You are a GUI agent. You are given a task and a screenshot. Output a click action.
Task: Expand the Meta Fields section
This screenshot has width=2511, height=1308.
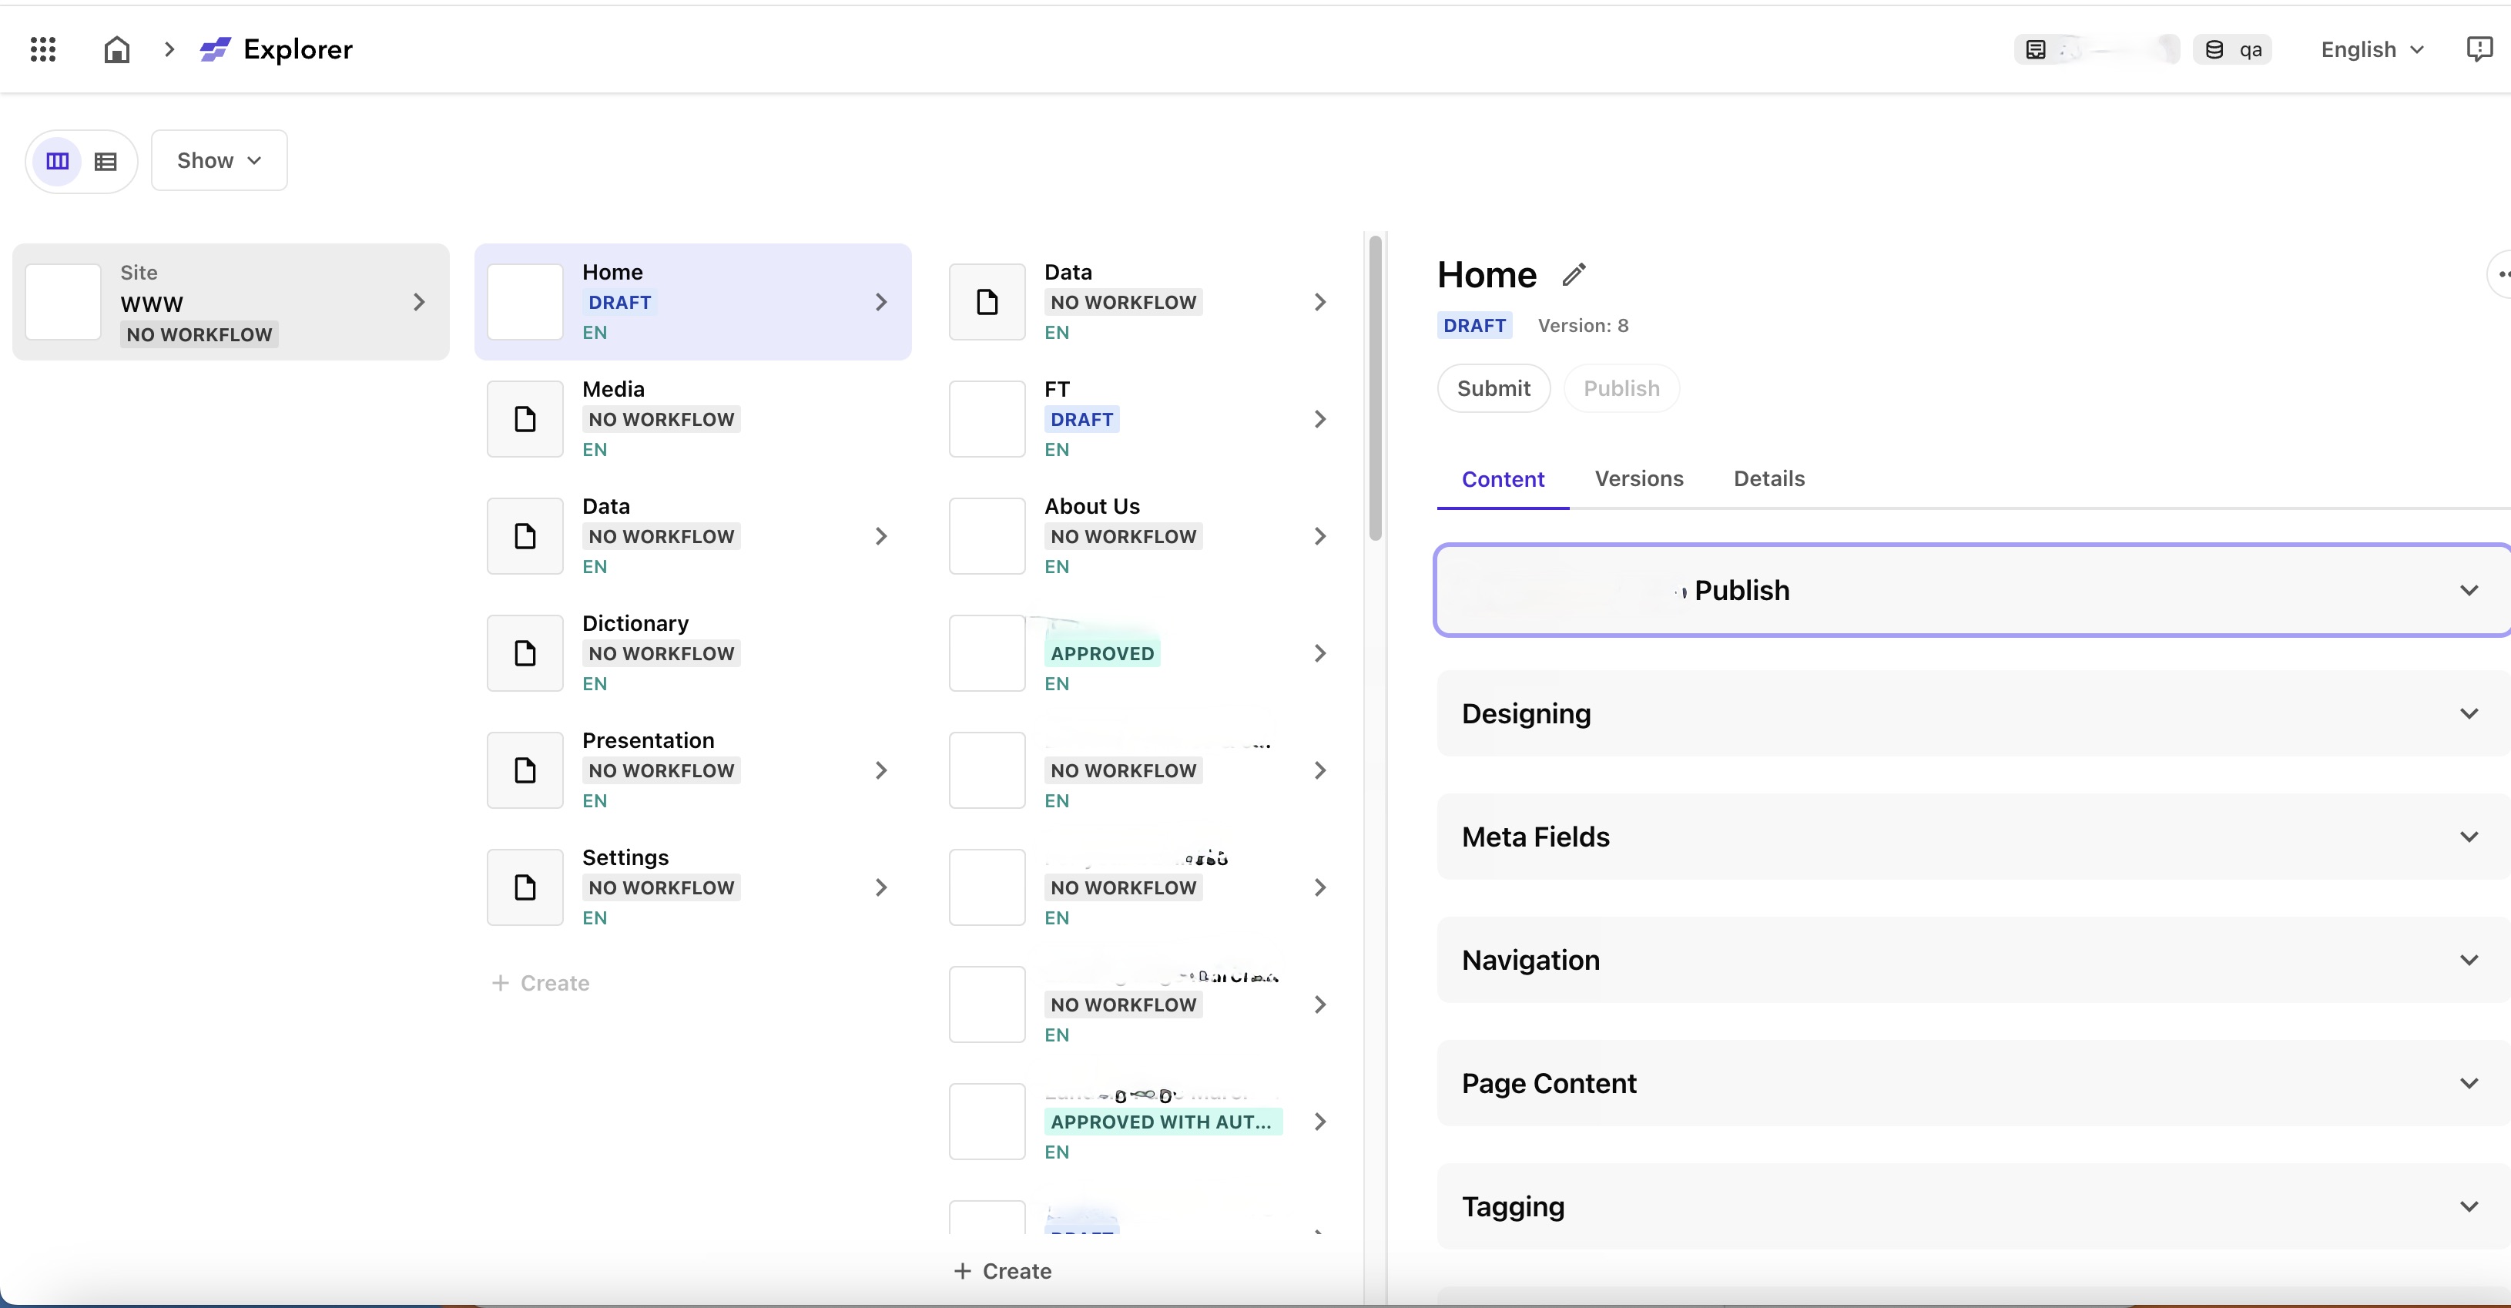click(x=1973, y=837)
